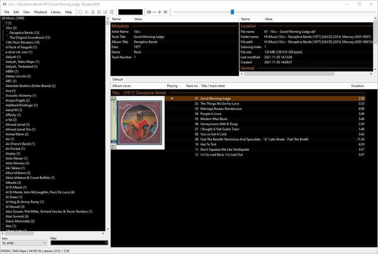Click the seek bar slider handle
The image size is (378, 254).
(232, 12)
